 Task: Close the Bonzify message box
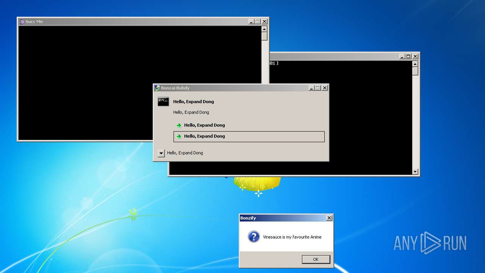pos(329,218)
